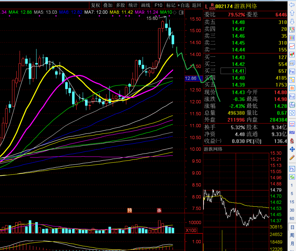
Task: Select the daily 日 period
Action: [292, 227]
